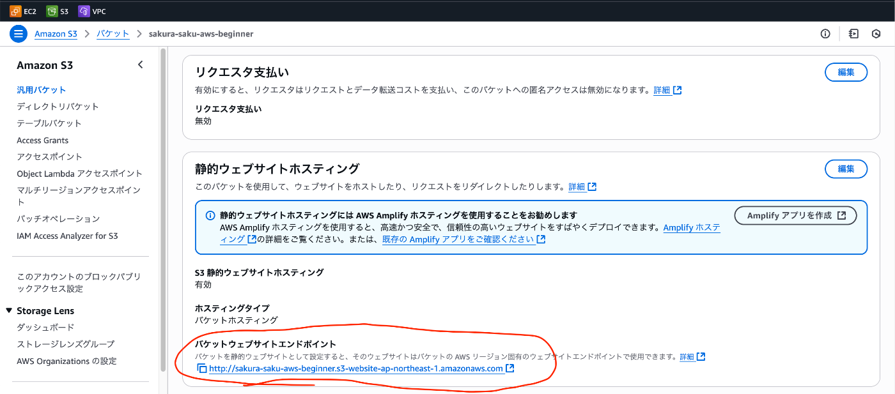Open the S3 service shortcut

point(57,11)
